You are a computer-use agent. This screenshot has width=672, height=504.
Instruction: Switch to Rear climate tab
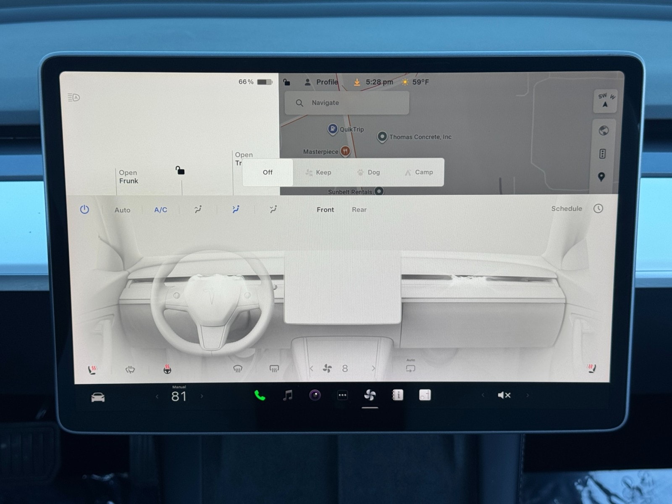359,210
